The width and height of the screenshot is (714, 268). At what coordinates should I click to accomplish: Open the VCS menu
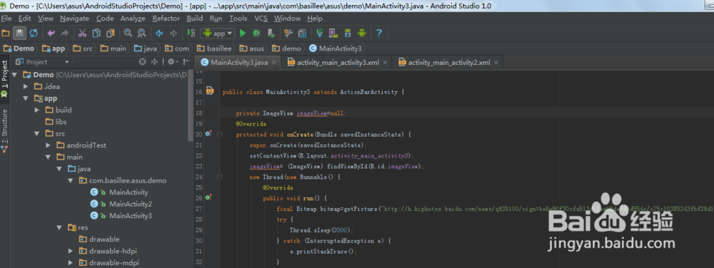click(x=261, y=18)
